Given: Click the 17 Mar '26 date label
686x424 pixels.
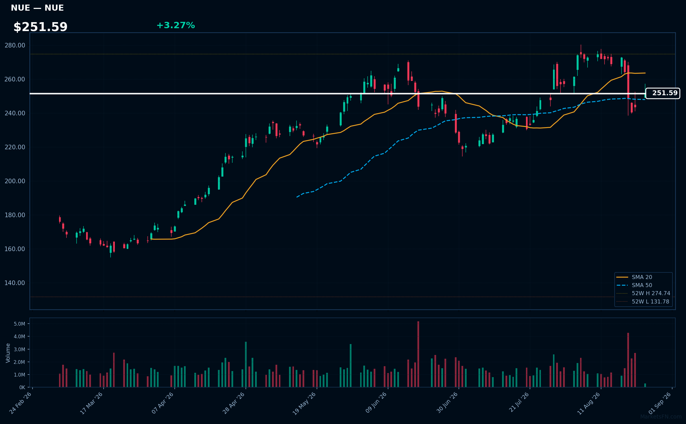Looking at the screenshot, I should coord(92,403).
